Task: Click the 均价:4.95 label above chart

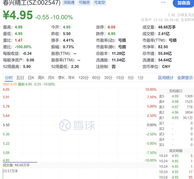Action: click(10, 84)
